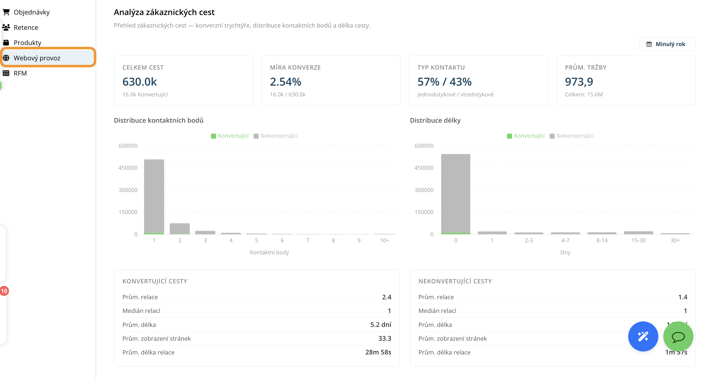Open the green chat bubble button

pos(678,336)
